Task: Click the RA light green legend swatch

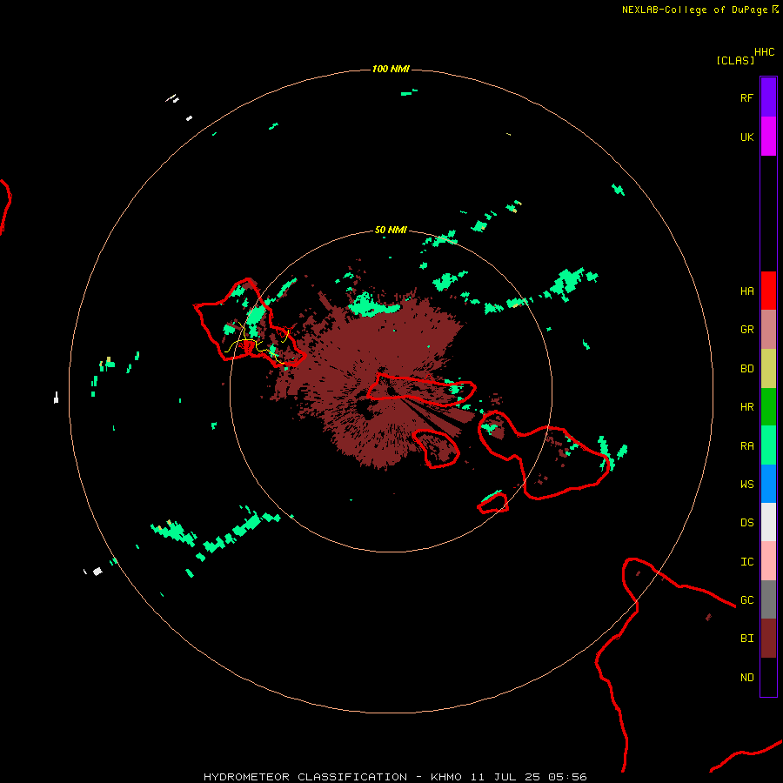Action: click(x=768, y=445)
